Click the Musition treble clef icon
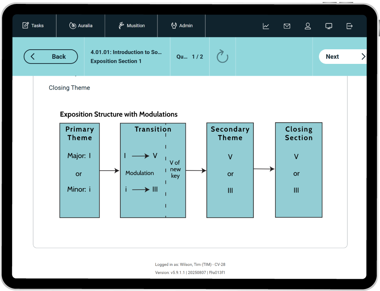This screenshot has width=380, height=291. pyautogui.click(x=122, y=26)
